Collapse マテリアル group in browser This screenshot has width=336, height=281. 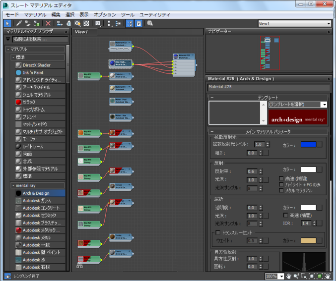click(x=8, y=49)
